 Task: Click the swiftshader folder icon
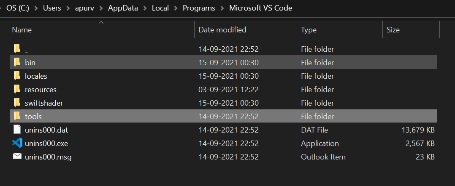17,103
